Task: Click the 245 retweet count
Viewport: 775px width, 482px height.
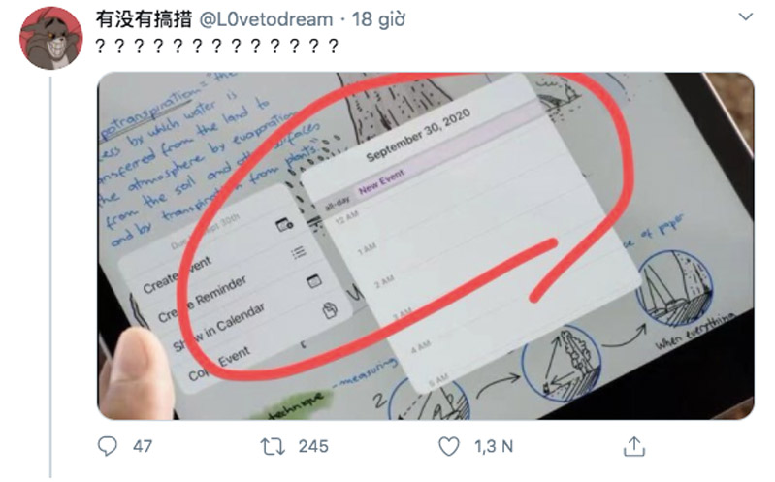Action: tap(313, 446)
